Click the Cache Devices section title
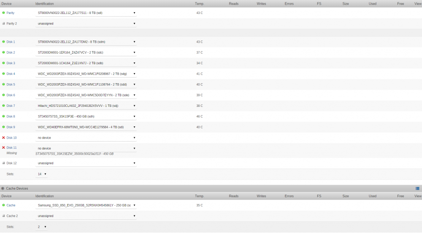Viewport: 422px width, 234px height. click(x=17, y=188)
